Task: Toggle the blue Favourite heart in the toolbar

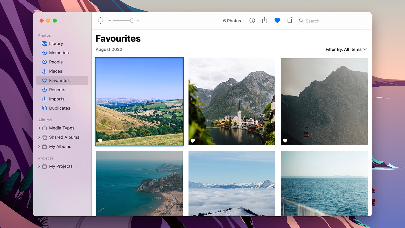Action: 277,21
